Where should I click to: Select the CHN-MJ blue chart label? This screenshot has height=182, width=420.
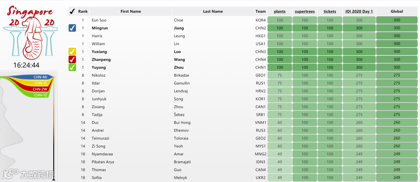point(40,77)
